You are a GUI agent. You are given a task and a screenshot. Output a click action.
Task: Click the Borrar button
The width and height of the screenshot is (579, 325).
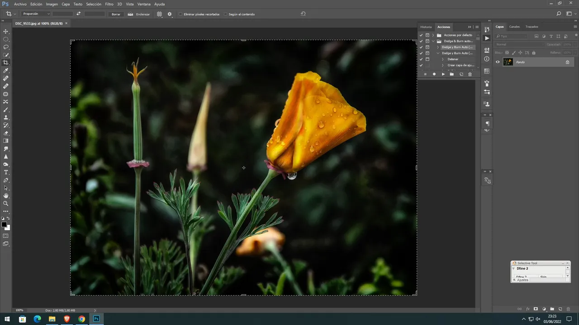(x=116, y=14)
